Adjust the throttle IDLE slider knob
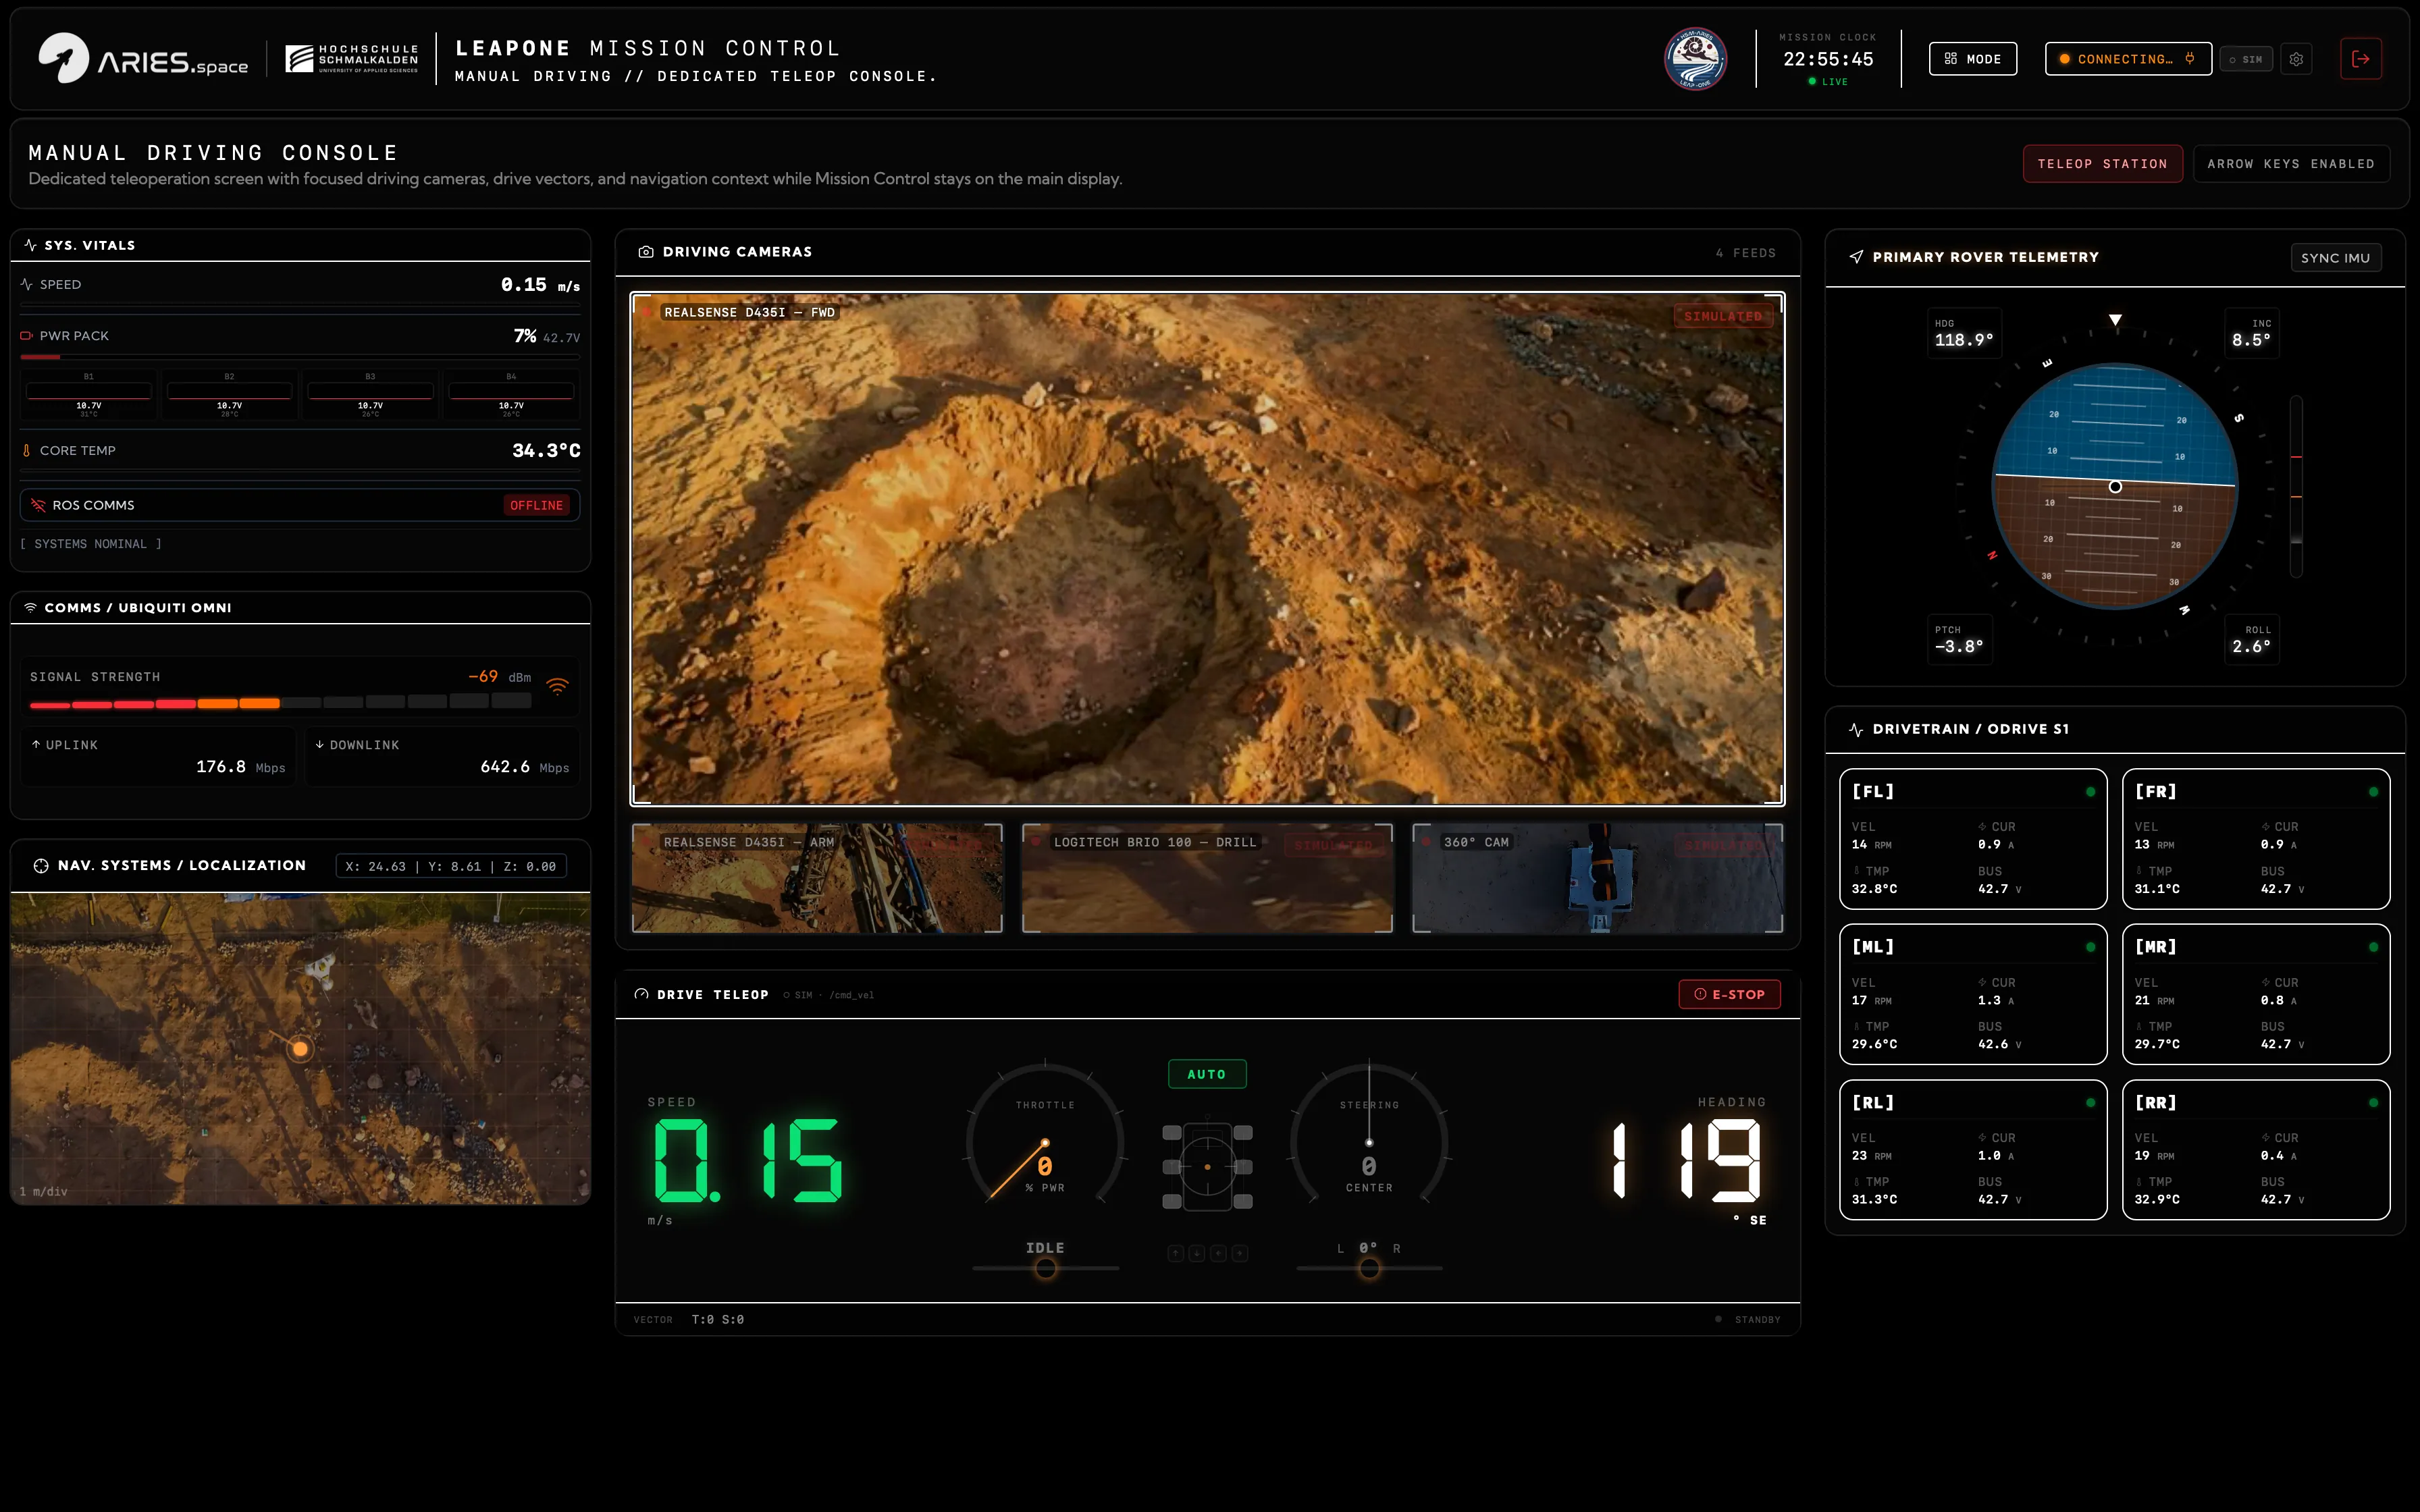The image size is (2420, 1512). (x=1045, y=1268)
